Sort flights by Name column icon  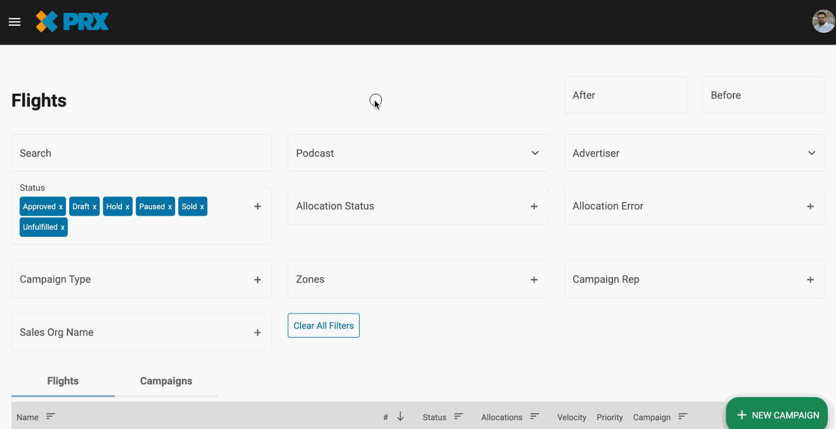pos(50,416)
